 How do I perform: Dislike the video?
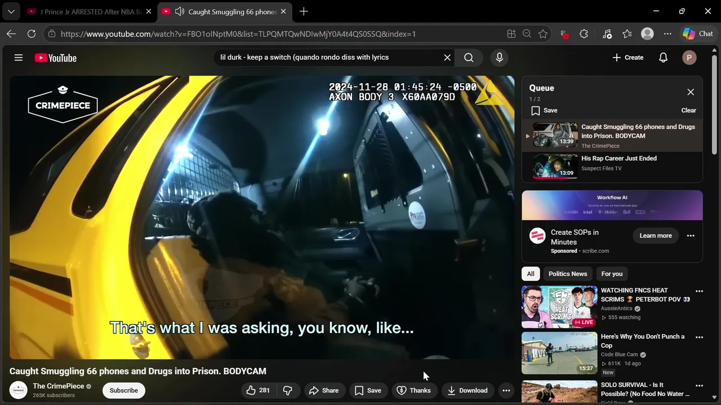[x=288, y=390]
